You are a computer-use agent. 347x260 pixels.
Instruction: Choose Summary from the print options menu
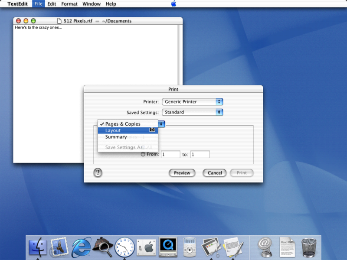click(116, 136)
